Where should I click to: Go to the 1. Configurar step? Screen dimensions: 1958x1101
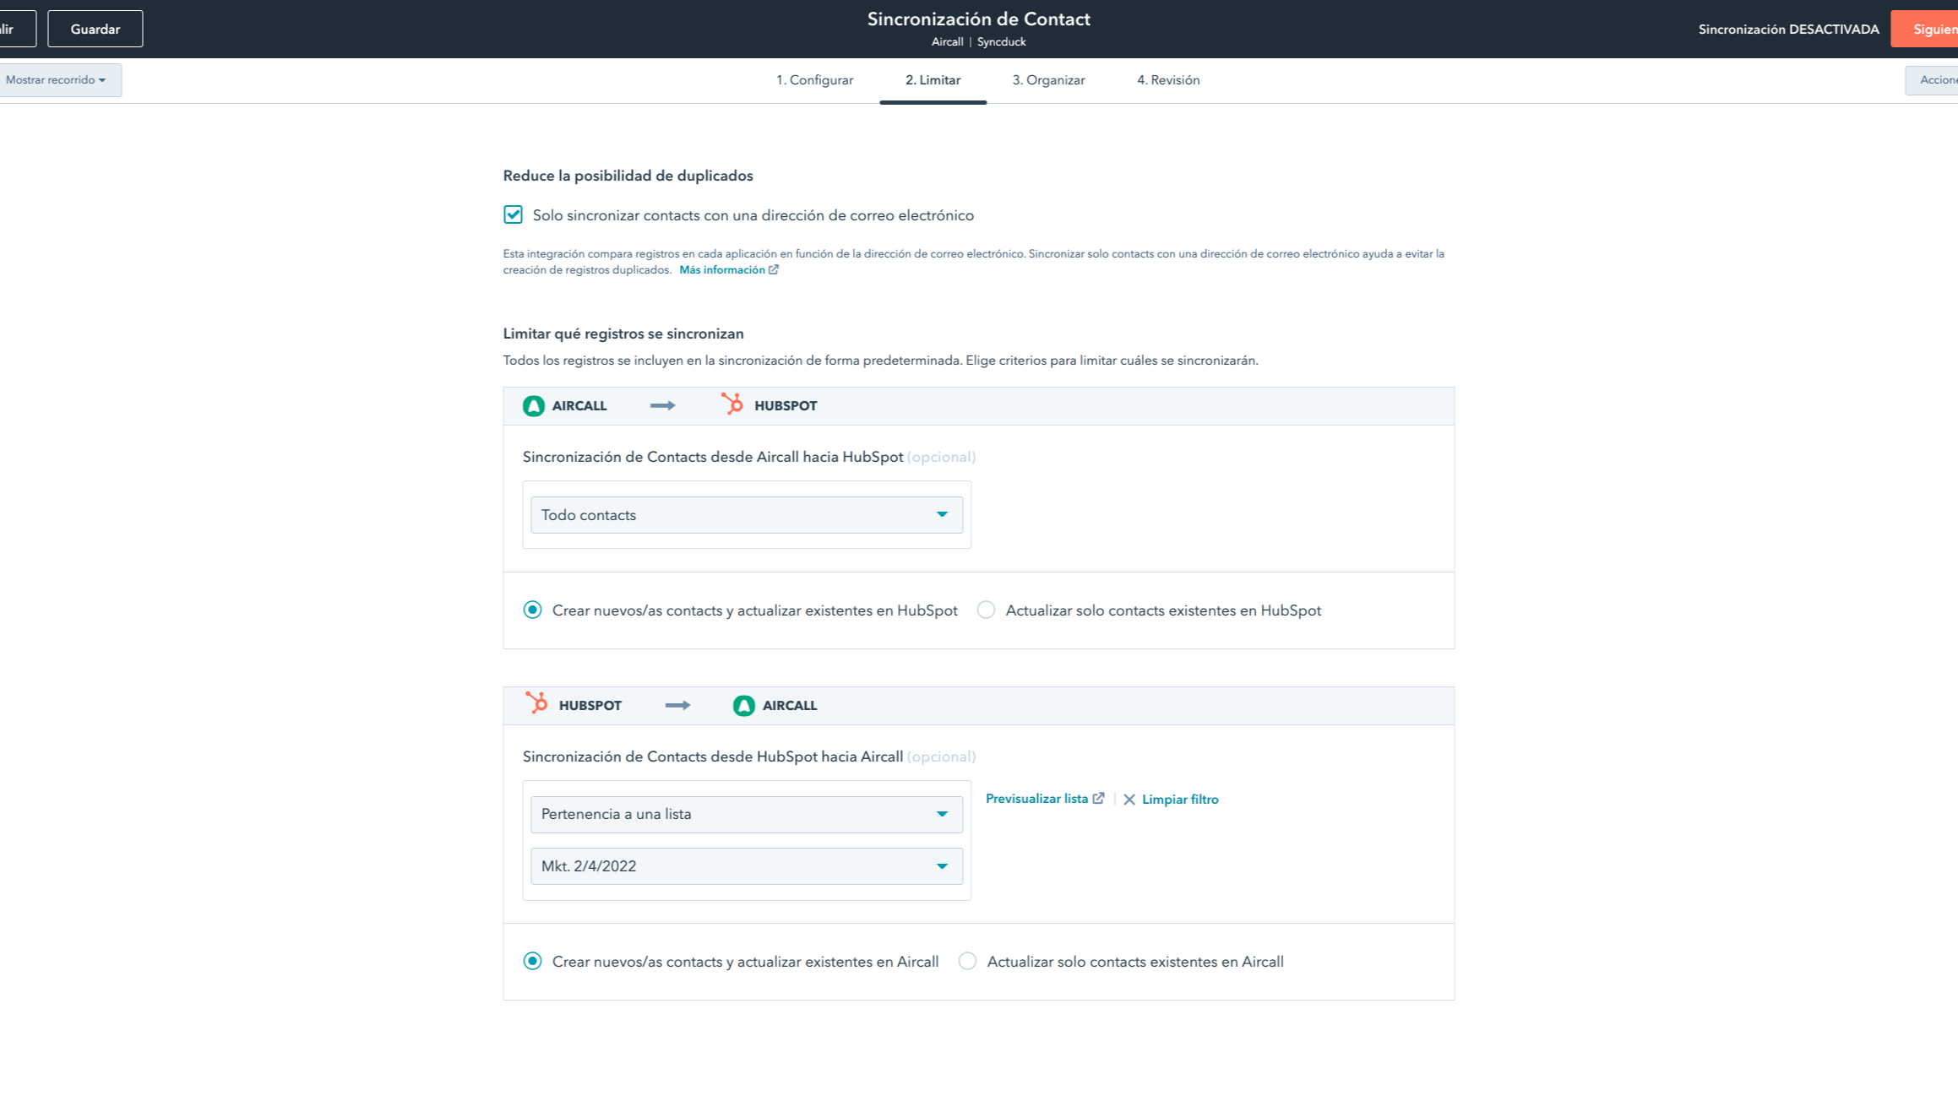click(x=814, y=79)
